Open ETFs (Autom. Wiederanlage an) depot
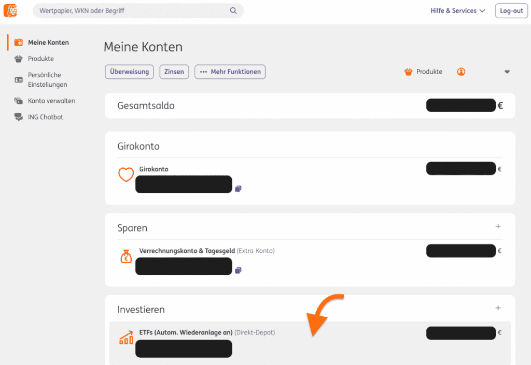The width and height of the screenshot is (531, 365). point(186,332)
